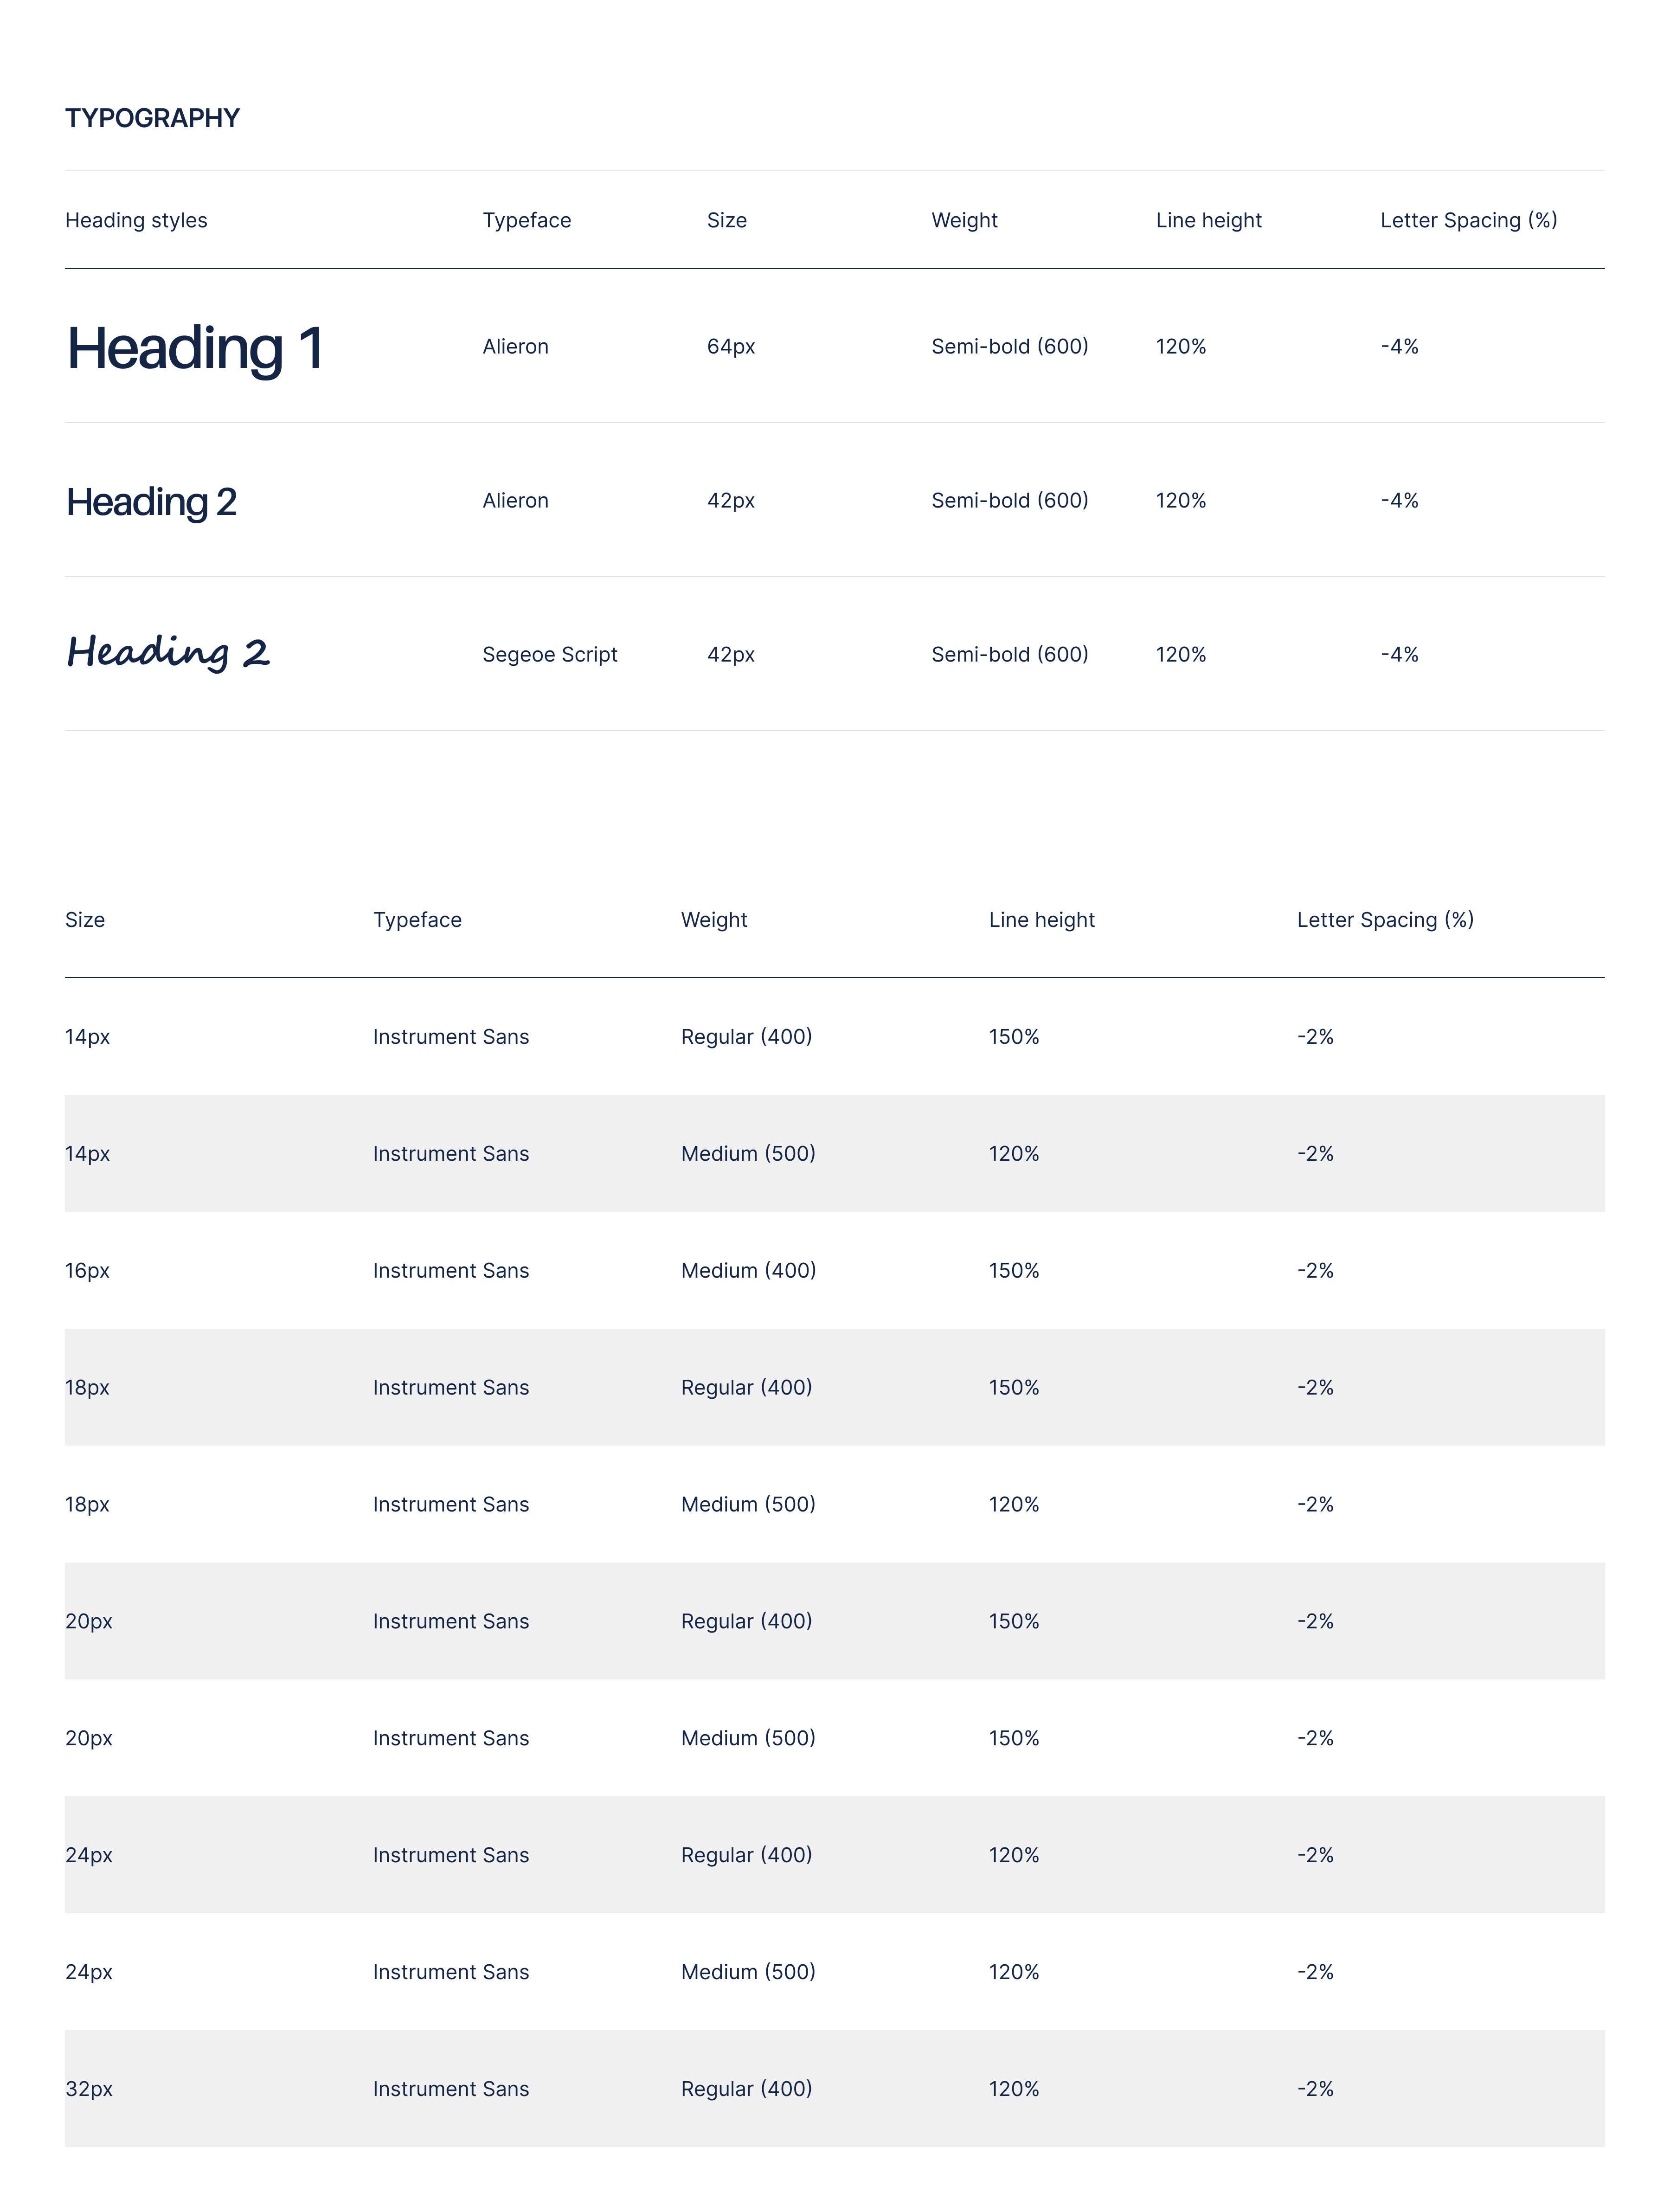Click "Line height" header in body text table
Image resolution: width=1670 pixels, height=2212 pixels.
coord(1041,919)
